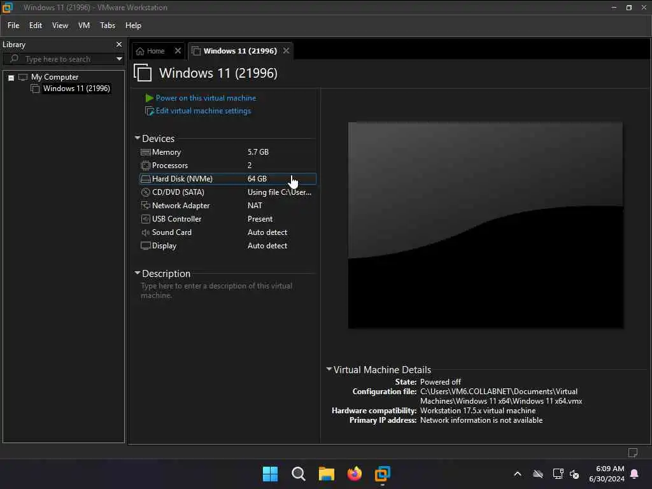This screenshot has width=652, height=489.
Task: Click the Network Adapter icon
Action: (146, 206)
